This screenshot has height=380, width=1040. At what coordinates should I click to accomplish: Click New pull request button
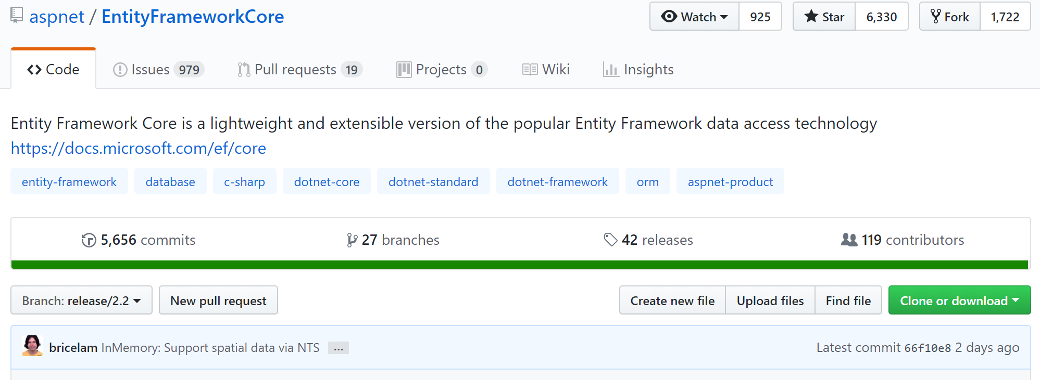tap(218, 300)
